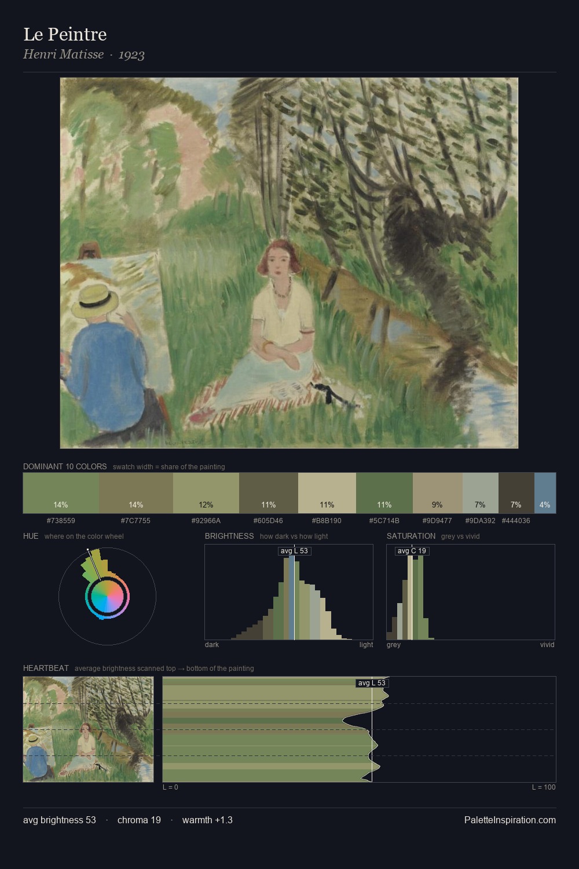Pick the #605D46 dark olive swatch
The height and width of the screenshot is (869, 579).
pyautogui.click(x=269, y=493)
